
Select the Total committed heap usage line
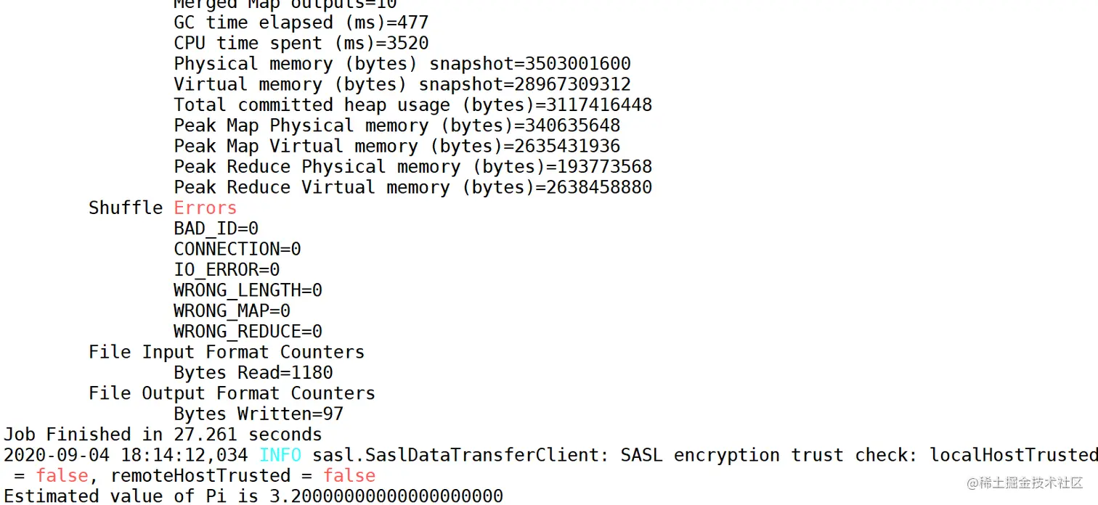(x=412, y=104)
